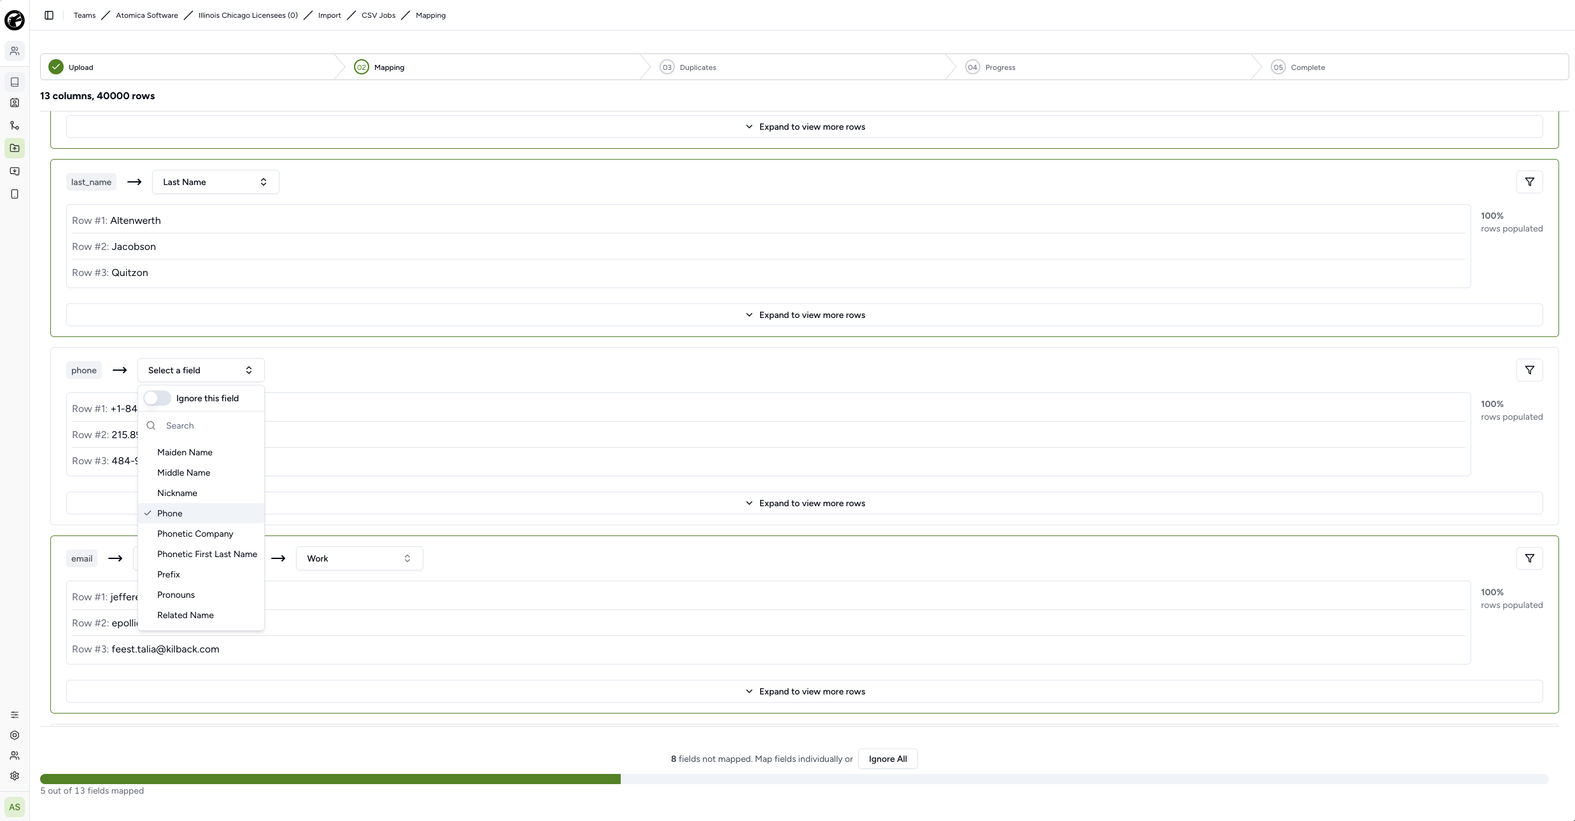Screen dimensions: 1575x821
Task: Focus the Search field in dropdown
Action: point(210,425)
